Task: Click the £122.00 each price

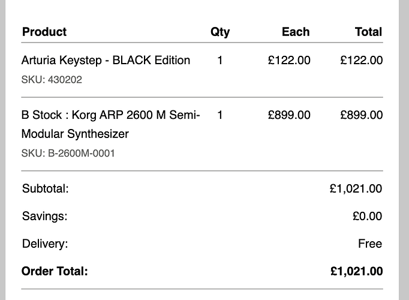Action: pos(289,60)
